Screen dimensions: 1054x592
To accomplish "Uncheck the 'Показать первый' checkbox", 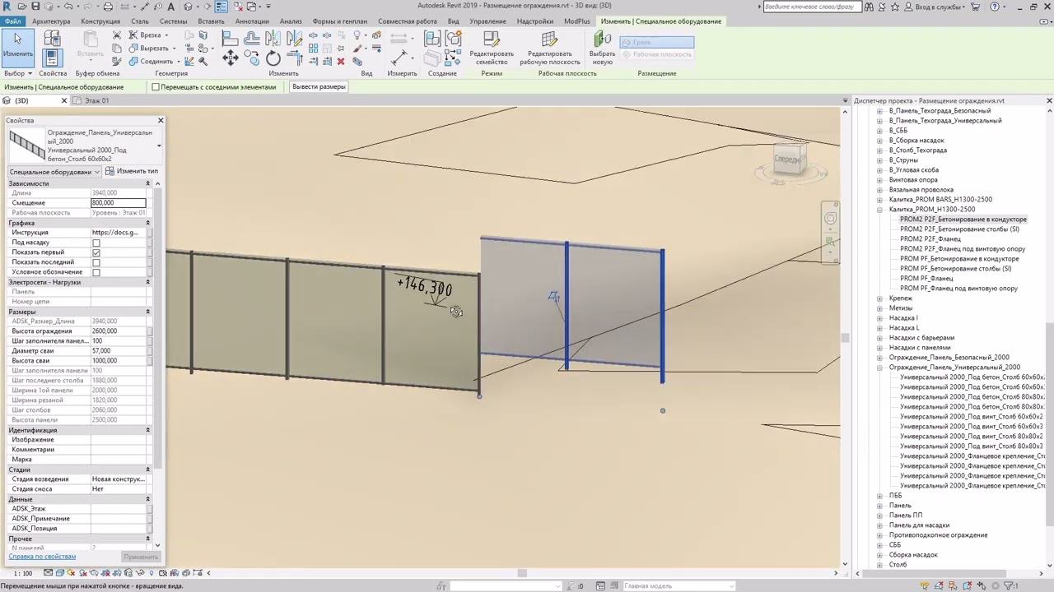I will (96, 252).
